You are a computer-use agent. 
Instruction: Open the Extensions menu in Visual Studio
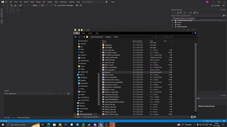point(63,2)
